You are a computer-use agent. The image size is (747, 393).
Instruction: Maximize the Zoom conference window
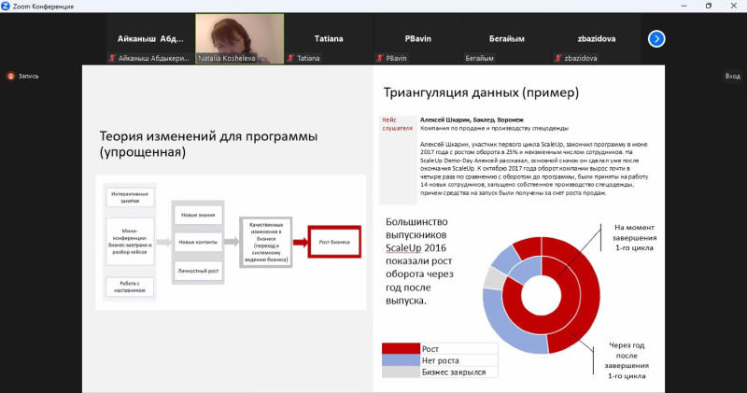point(708,6)
